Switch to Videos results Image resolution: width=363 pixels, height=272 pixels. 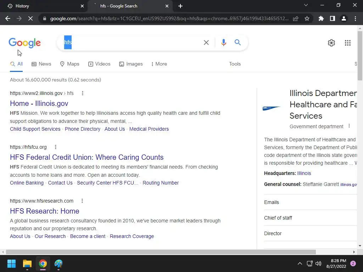coord(99,64)
